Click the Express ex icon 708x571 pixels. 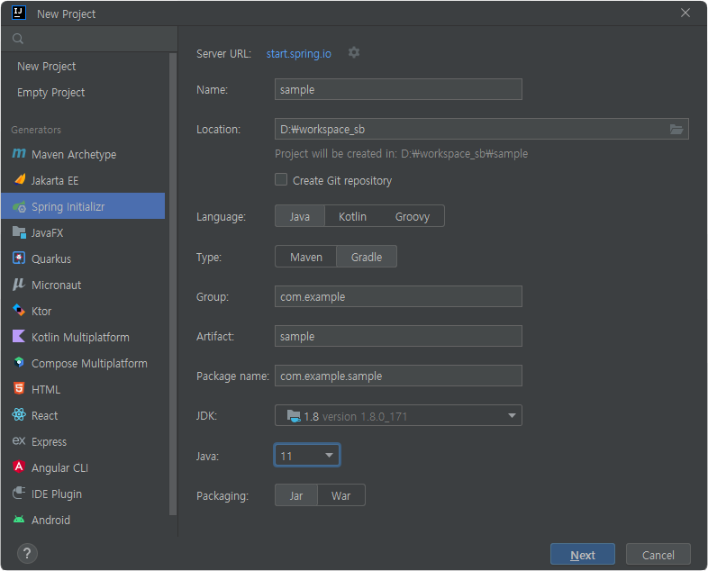(19, 441)
